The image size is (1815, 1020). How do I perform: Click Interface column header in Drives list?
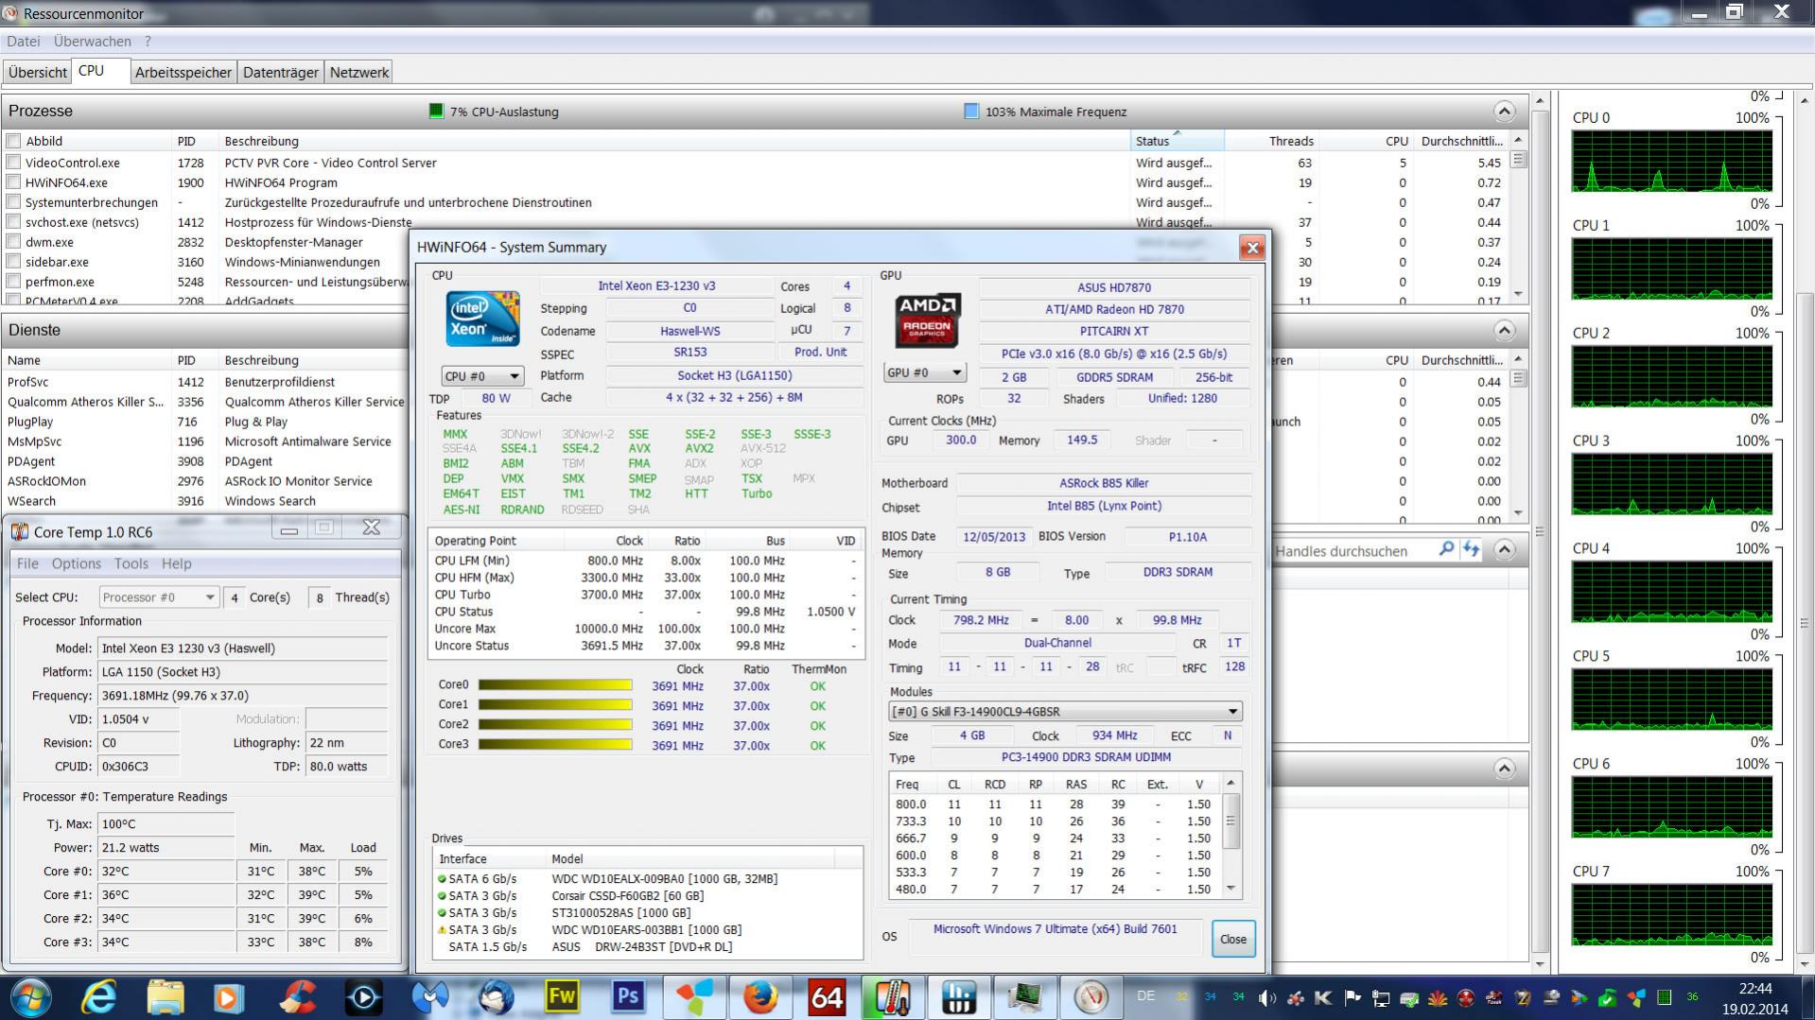click(x=489, y=859)
